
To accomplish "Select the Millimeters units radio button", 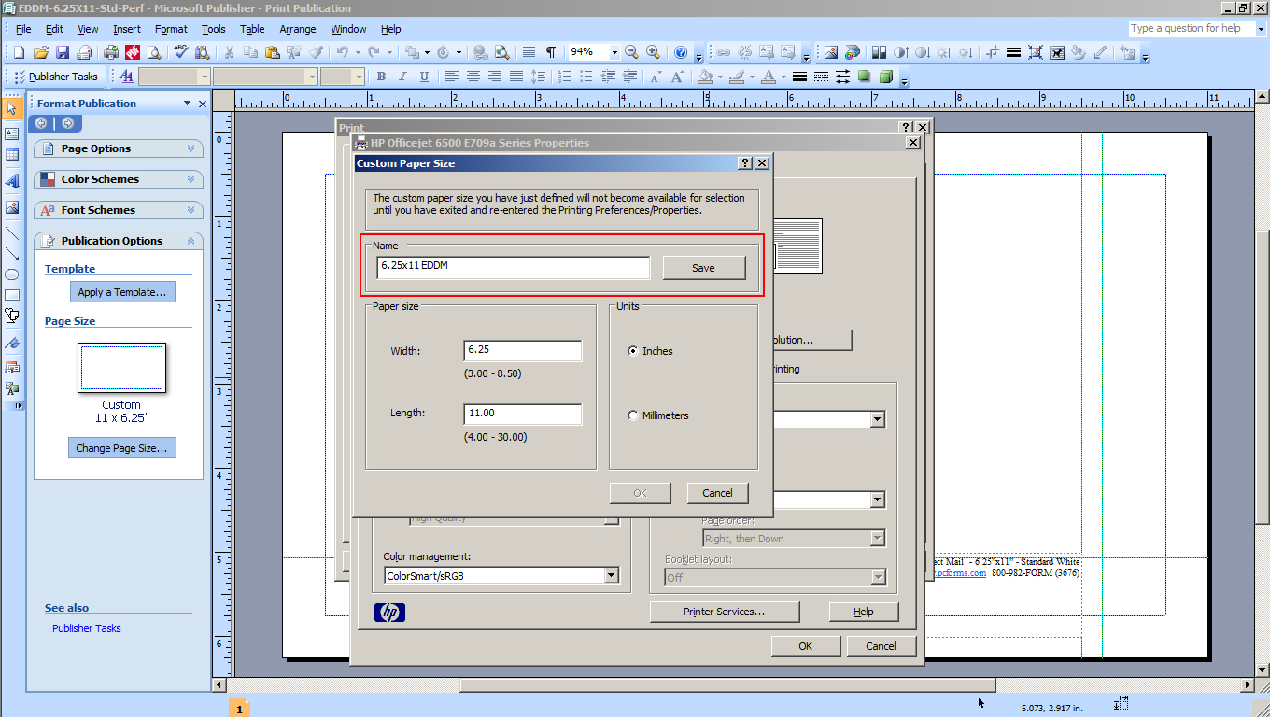I will (633, 415).
